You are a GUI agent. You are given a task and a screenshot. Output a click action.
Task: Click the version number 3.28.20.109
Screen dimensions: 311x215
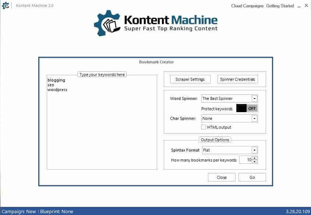[x=298, y=212]
